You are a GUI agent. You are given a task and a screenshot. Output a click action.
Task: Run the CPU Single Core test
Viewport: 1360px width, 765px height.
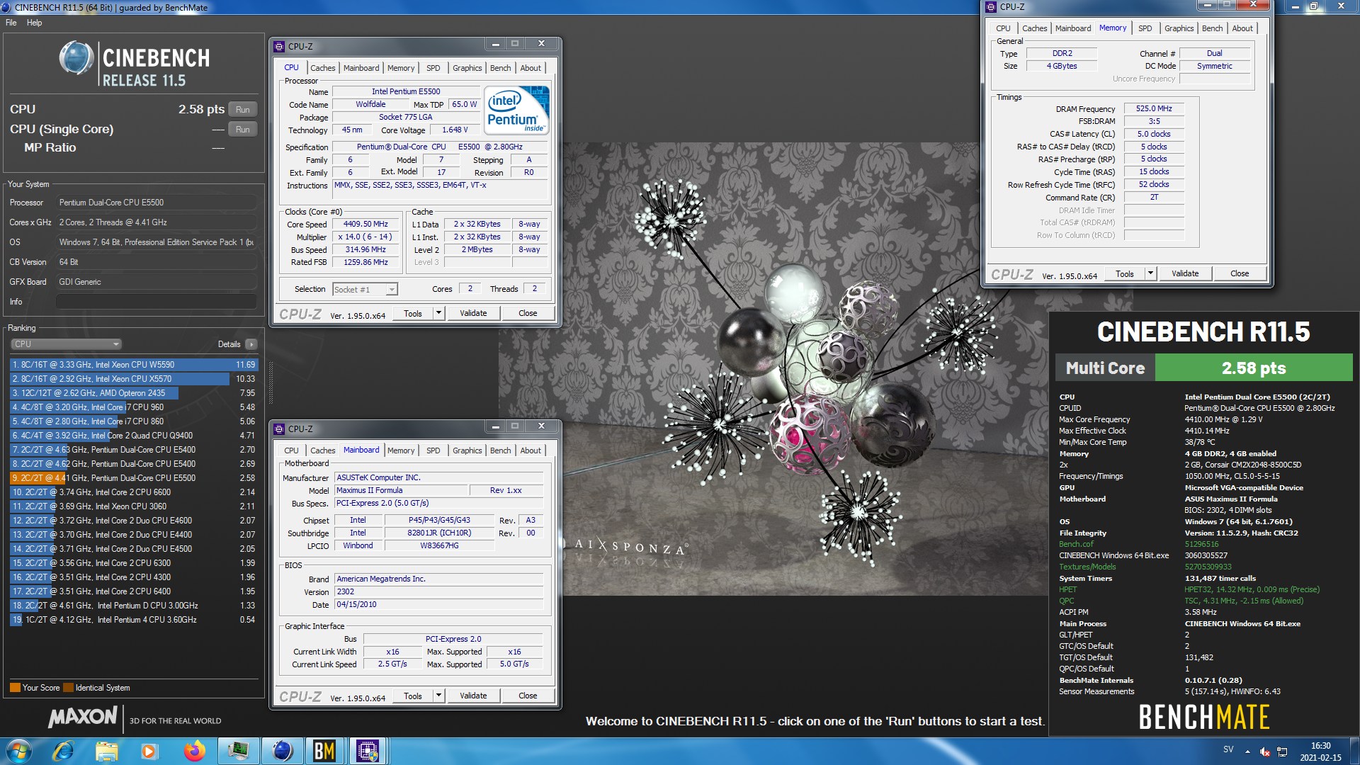pyautogui.click(x=242, y=130)
